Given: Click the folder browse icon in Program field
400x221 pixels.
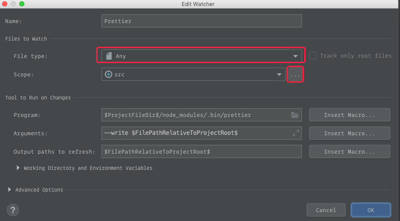Looking at the screenshot, I should click(294, 115).
